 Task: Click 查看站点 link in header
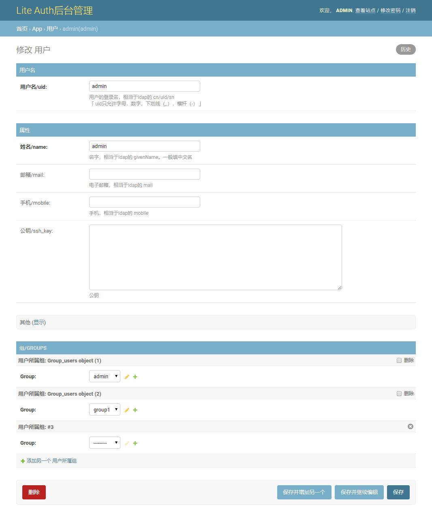[x=366, y=11]
